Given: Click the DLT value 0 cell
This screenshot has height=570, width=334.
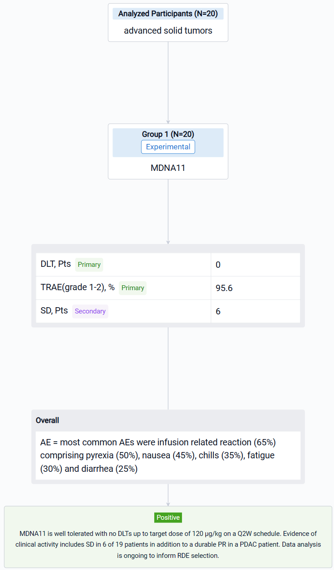Looking at the screenshot, I should [255, 265].
